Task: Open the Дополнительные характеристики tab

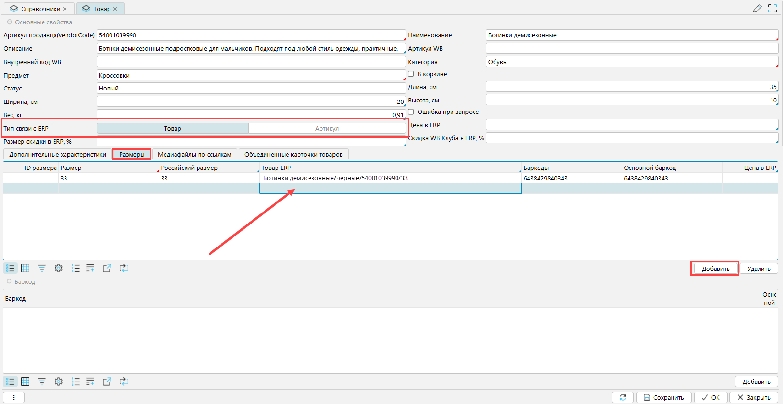Action: point(57,154)
